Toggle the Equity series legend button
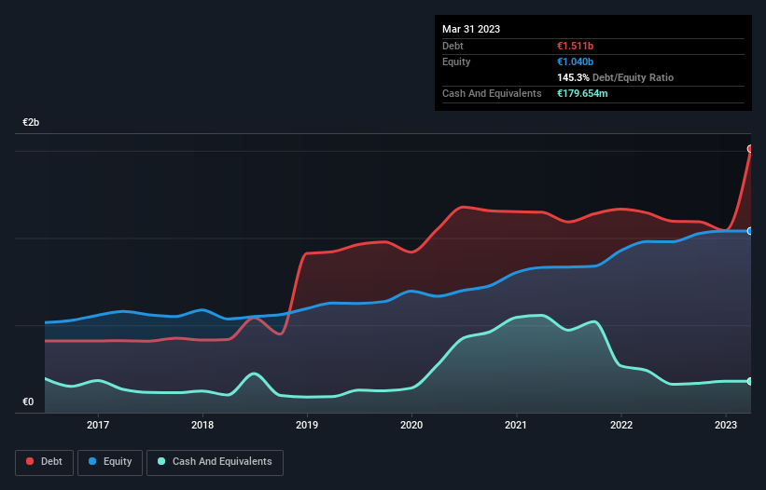This screenshot has width=766, height=490. point(110,462)
